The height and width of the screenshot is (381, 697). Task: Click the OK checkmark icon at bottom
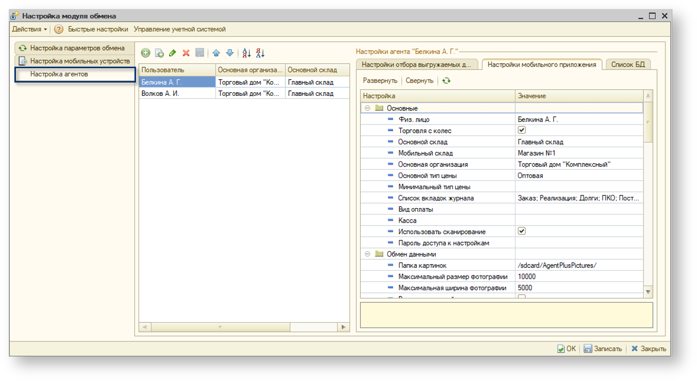click(561, 349)
